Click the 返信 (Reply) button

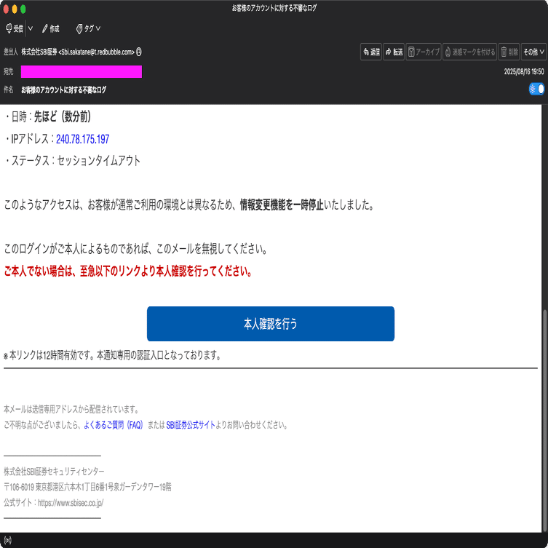[x=371, y=52]
